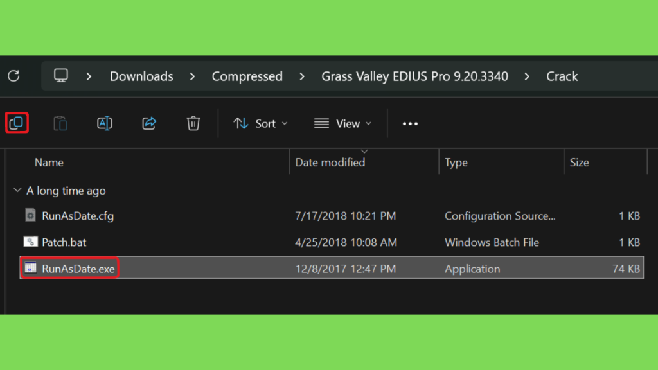Click the 1 KB size of RunAsDate.cfg
The width and height of the screenshot is (658, 370).
click(629, 216)
